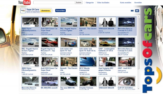The height and width of the screenshot is (94, 163).
Task: Click uploader name 'captain2112'
Action: pyautogui.click(x=83, y=72)
